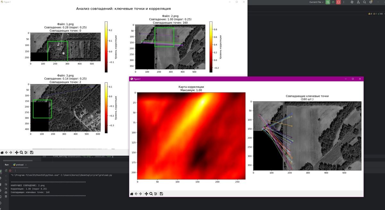Click Clear All trash icon in Run console
This screenshot has width=385, height=210.
tap(6, 197)
